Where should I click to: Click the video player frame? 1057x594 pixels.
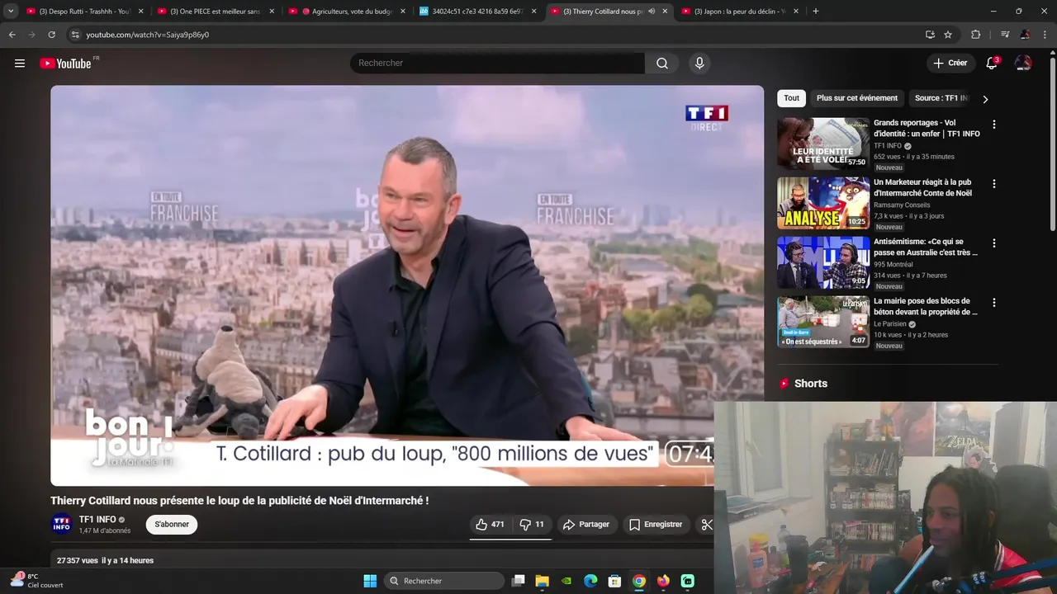[x=407, y=285]
